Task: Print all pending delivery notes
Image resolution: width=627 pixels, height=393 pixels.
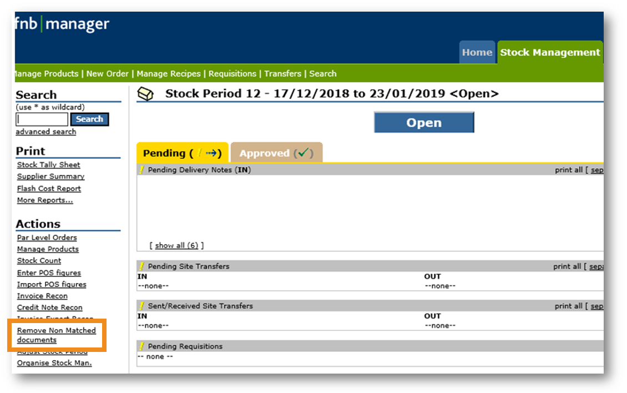Action: click(568, 170)
